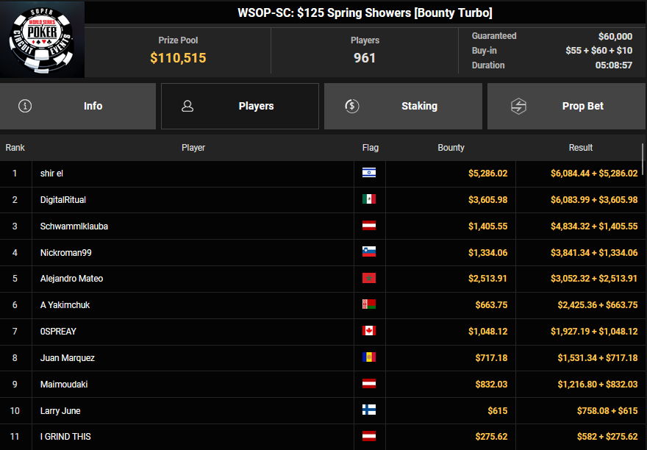Screen dimensions: 647x450
Task: Click the leaderboard vertical scrollbar
Action: (643, 158)
